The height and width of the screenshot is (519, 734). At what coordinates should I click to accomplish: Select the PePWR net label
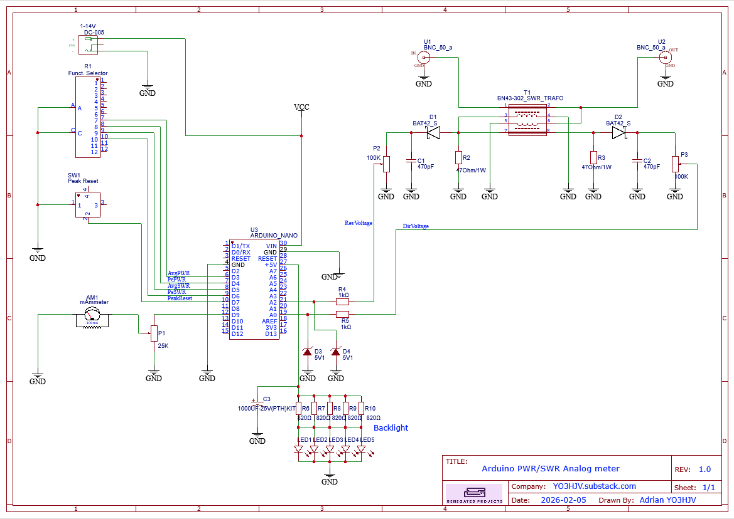click(x=176, y=280)
